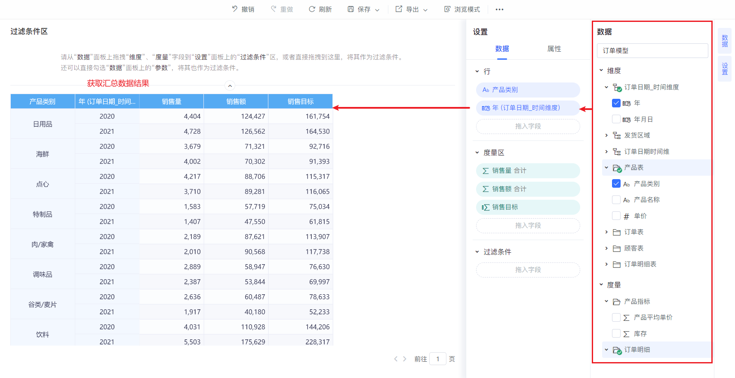
Task: Click the 订单日期_时间维度 hierarchy icon
Action: pos(617,88)
